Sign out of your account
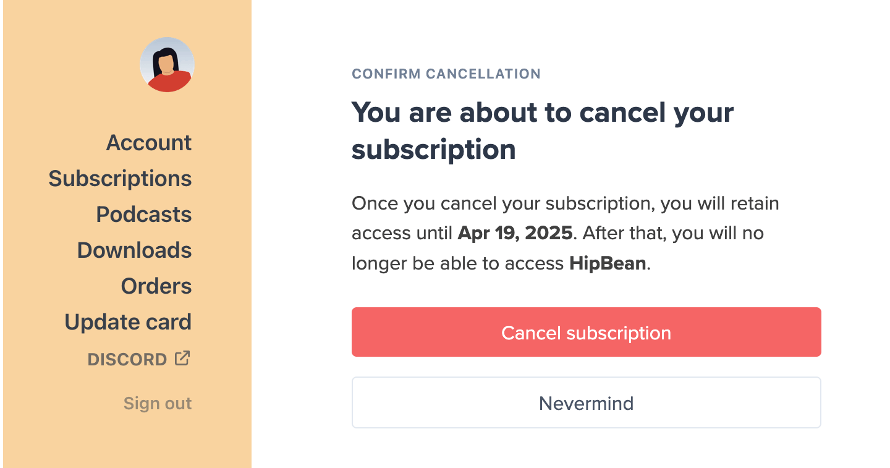890x468 pixels. 158,403
